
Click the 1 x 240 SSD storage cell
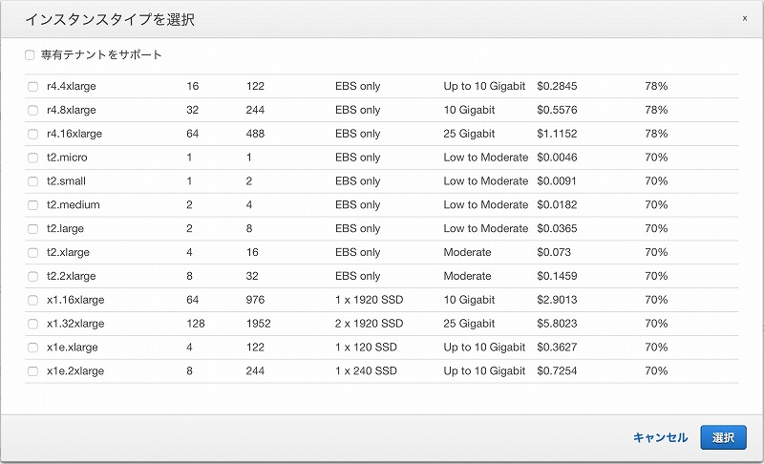[x=366, y=371]
